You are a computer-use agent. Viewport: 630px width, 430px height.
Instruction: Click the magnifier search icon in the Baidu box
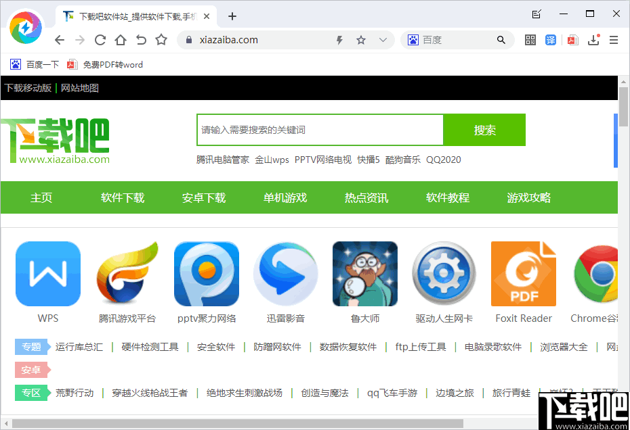click(501, 40)
